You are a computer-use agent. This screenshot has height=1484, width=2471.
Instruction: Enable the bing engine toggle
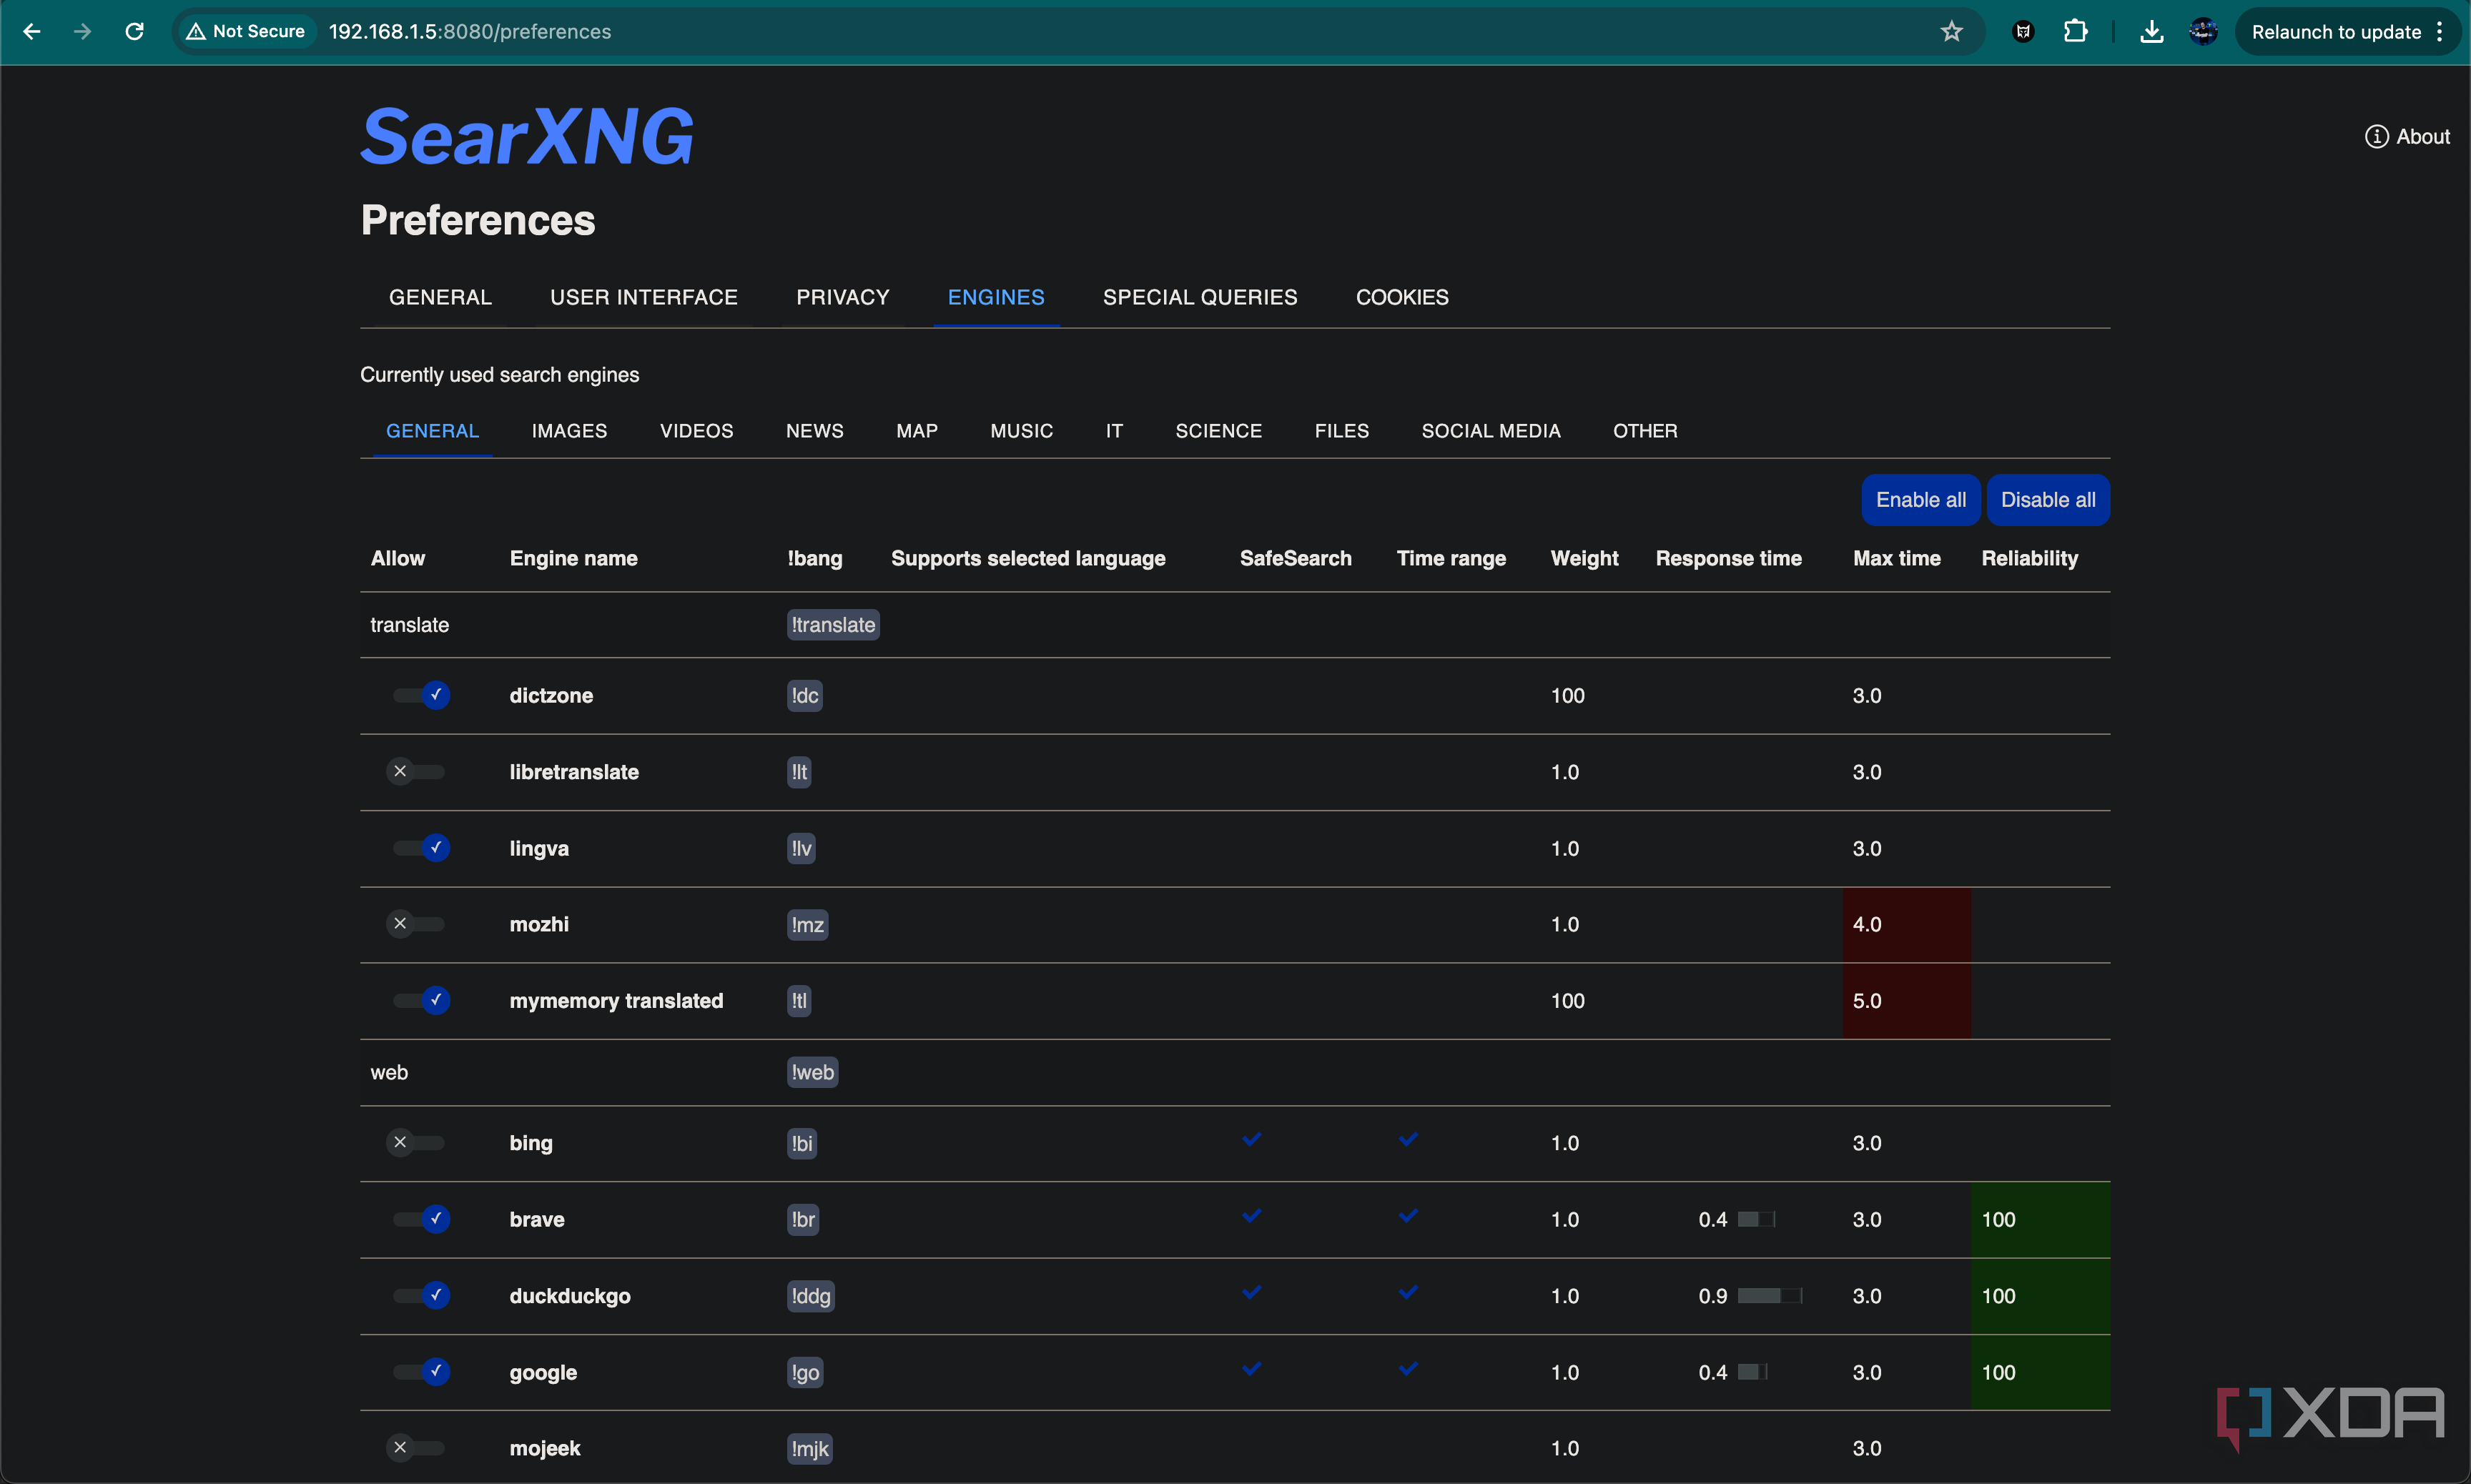[x=416, y=1143]
